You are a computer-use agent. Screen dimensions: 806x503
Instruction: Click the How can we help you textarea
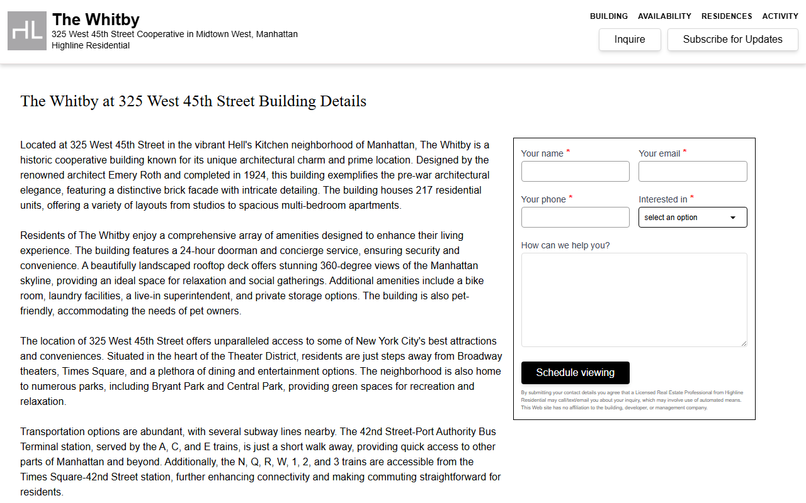(x=634, y=300)
